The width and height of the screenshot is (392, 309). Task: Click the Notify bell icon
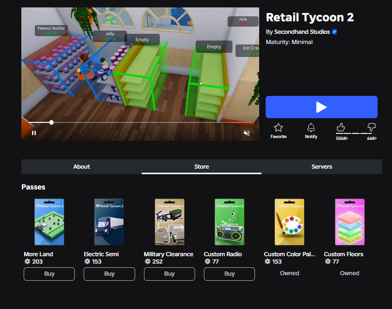tap(311, 127)
